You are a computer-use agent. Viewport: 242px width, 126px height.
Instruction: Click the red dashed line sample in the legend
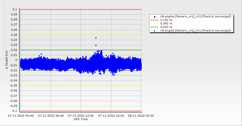coord(155,20)
